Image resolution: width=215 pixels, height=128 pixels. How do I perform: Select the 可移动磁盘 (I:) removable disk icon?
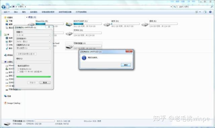point(69,47)
